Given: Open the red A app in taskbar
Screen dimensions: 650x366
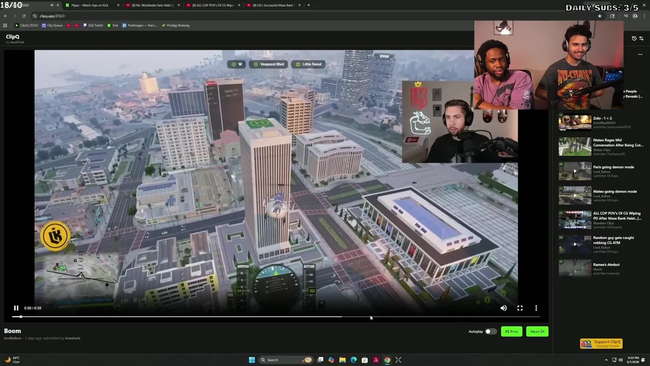Looking at the screenshot, I should click(376, 360).
